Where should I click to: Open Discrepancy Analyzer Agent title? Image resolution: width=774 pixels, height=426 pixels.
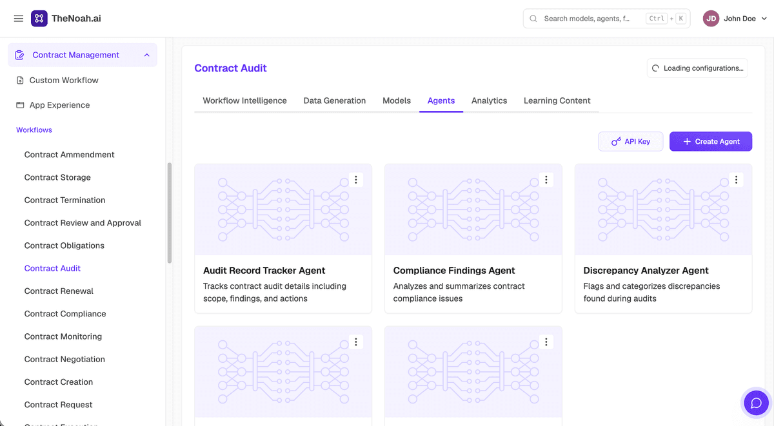[646, 271]
